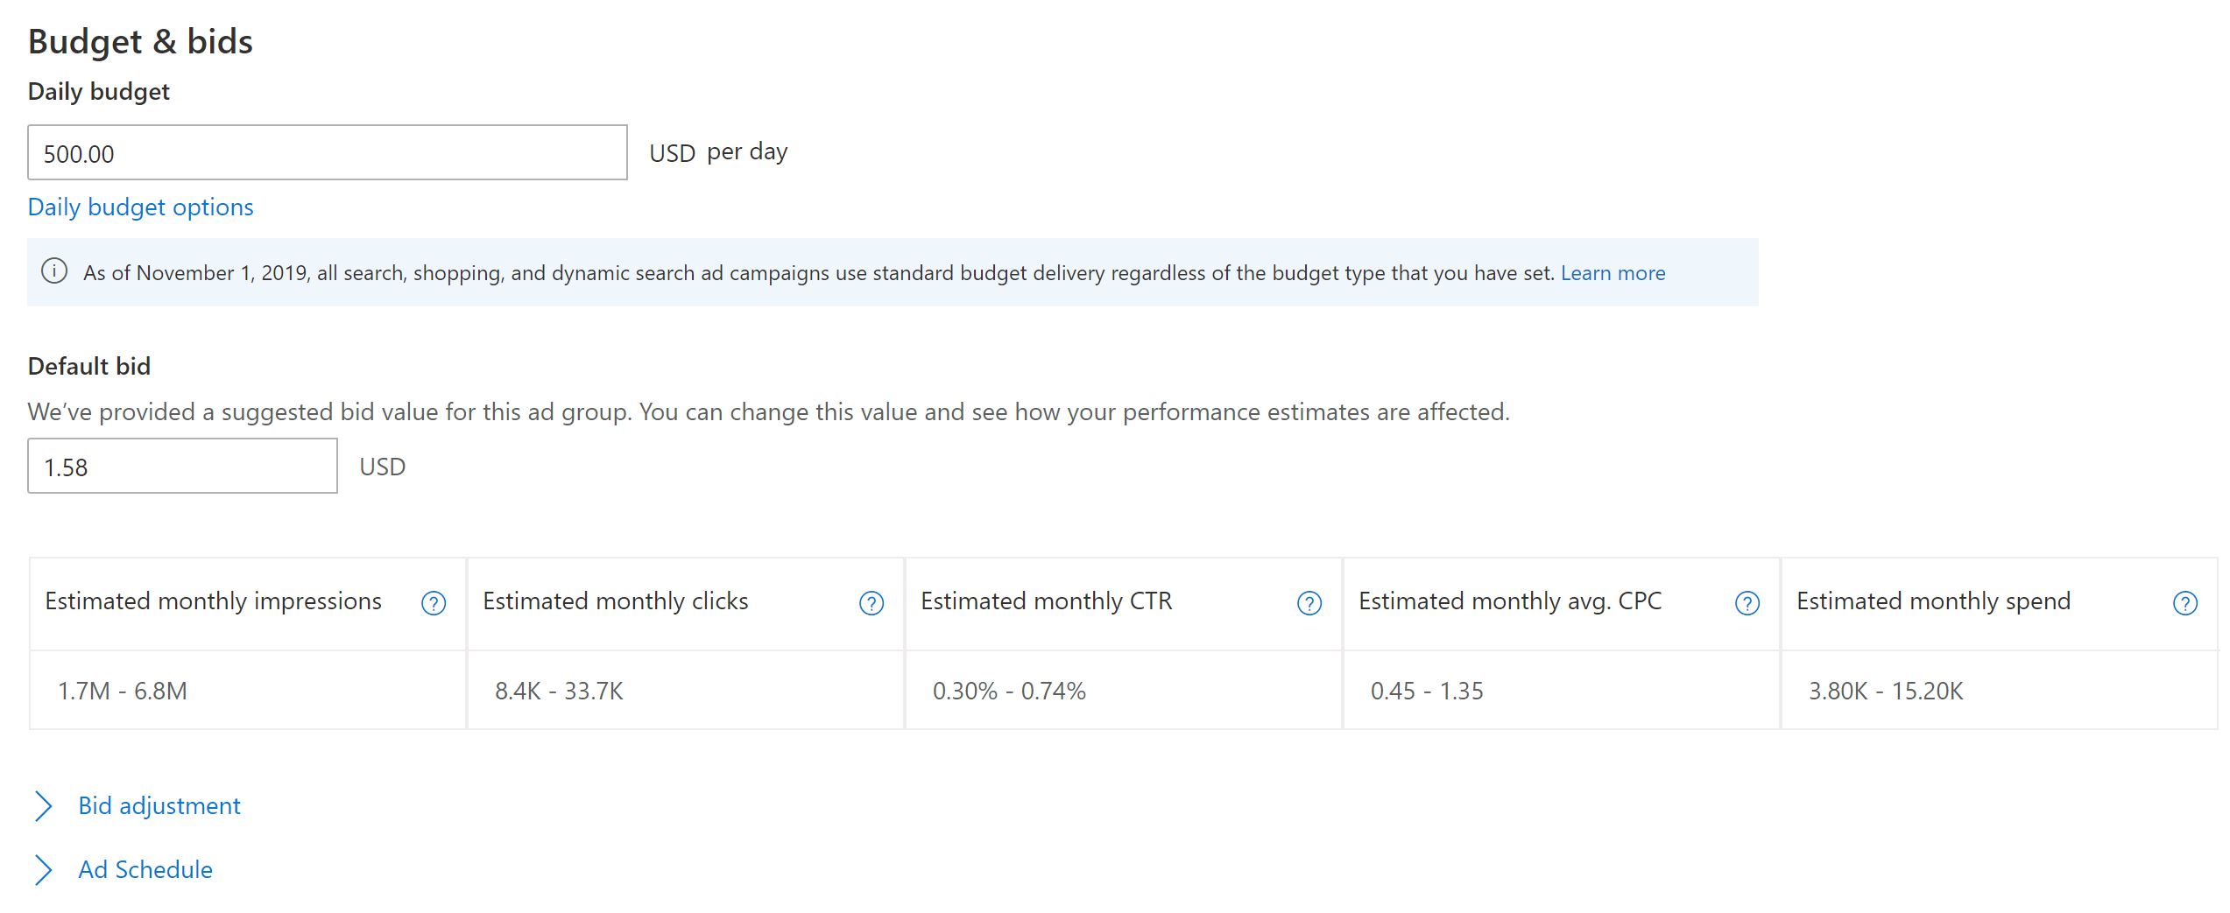The height and width of the screenshot is (913, 2230).
Task: Expand the Ad Schedule section chevron
Action: [43, 870]
